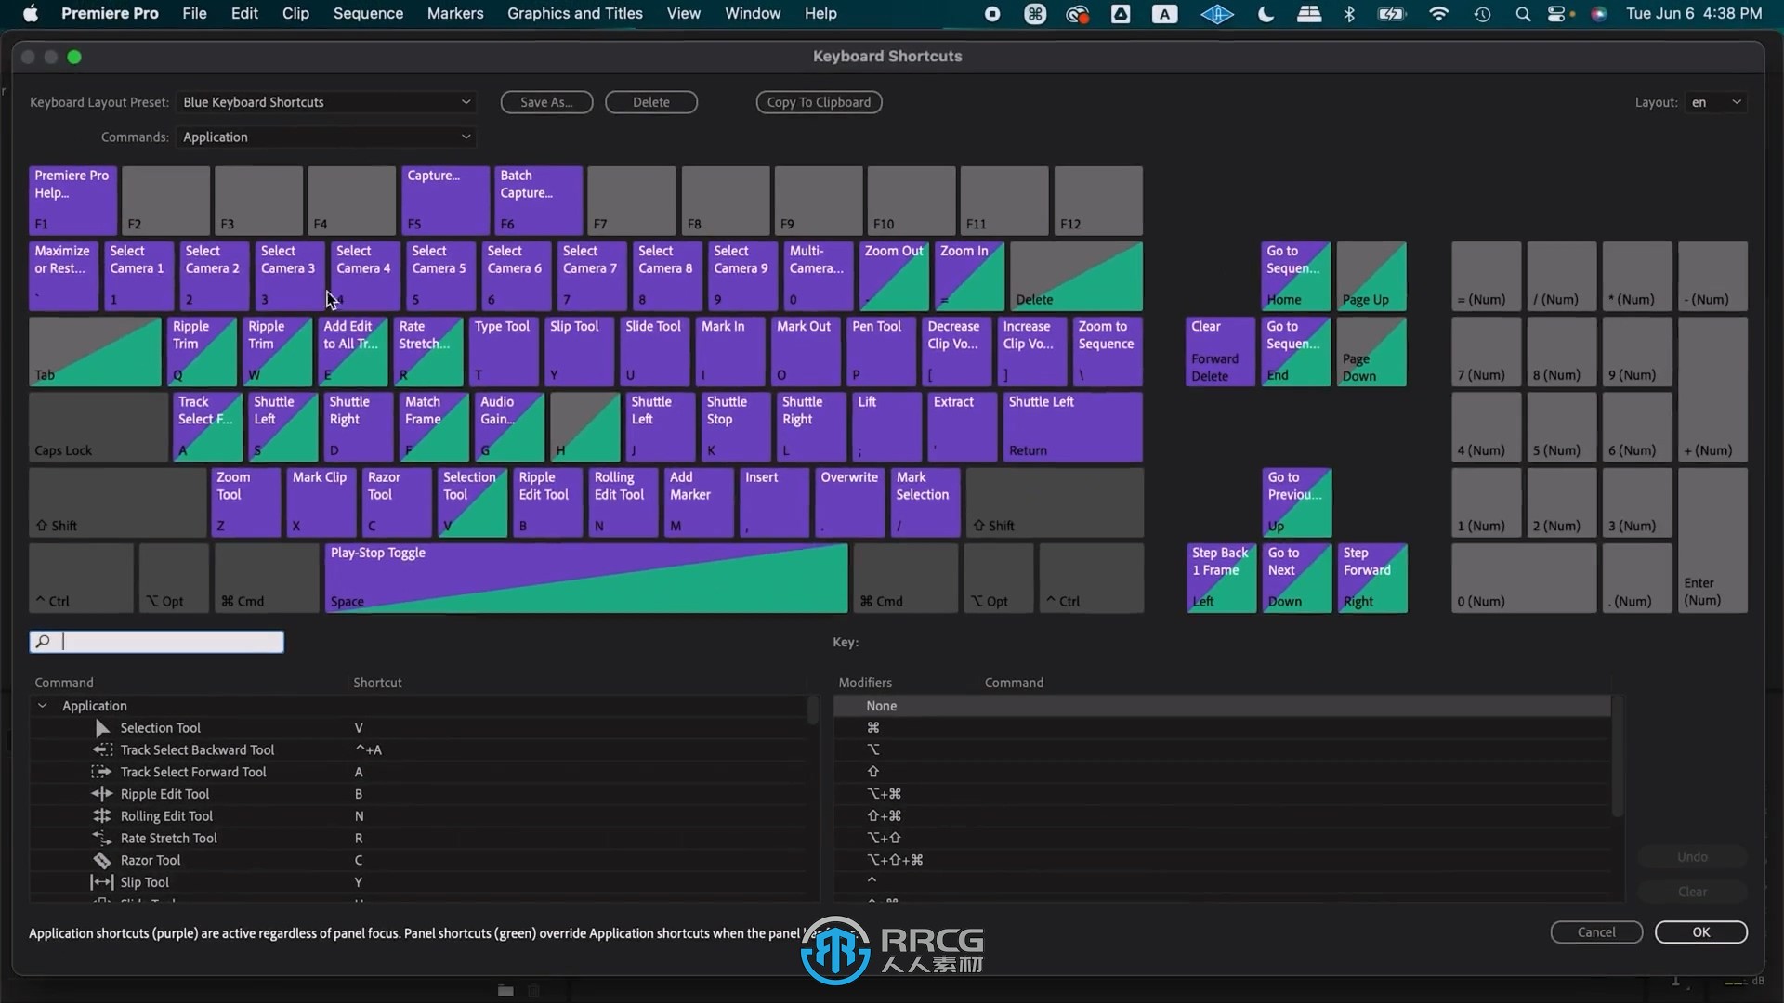Open the Commands dropdown menu
This screenshot has height=1003, width=1784.
[324, 136]
